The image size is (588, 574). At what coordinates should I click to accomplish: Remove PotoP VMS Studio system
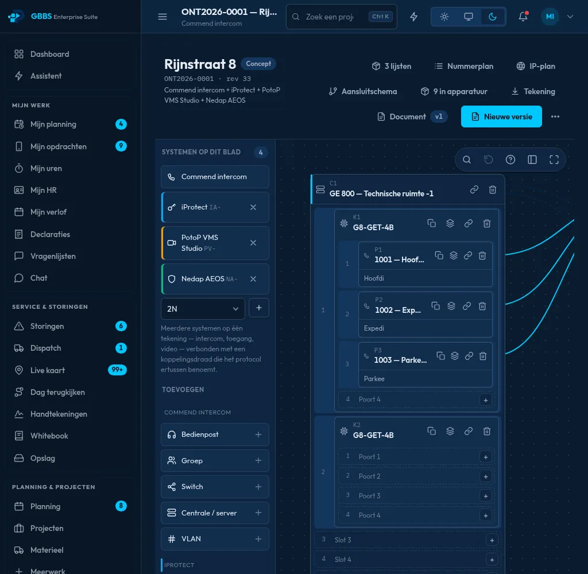tap(253, 243)
